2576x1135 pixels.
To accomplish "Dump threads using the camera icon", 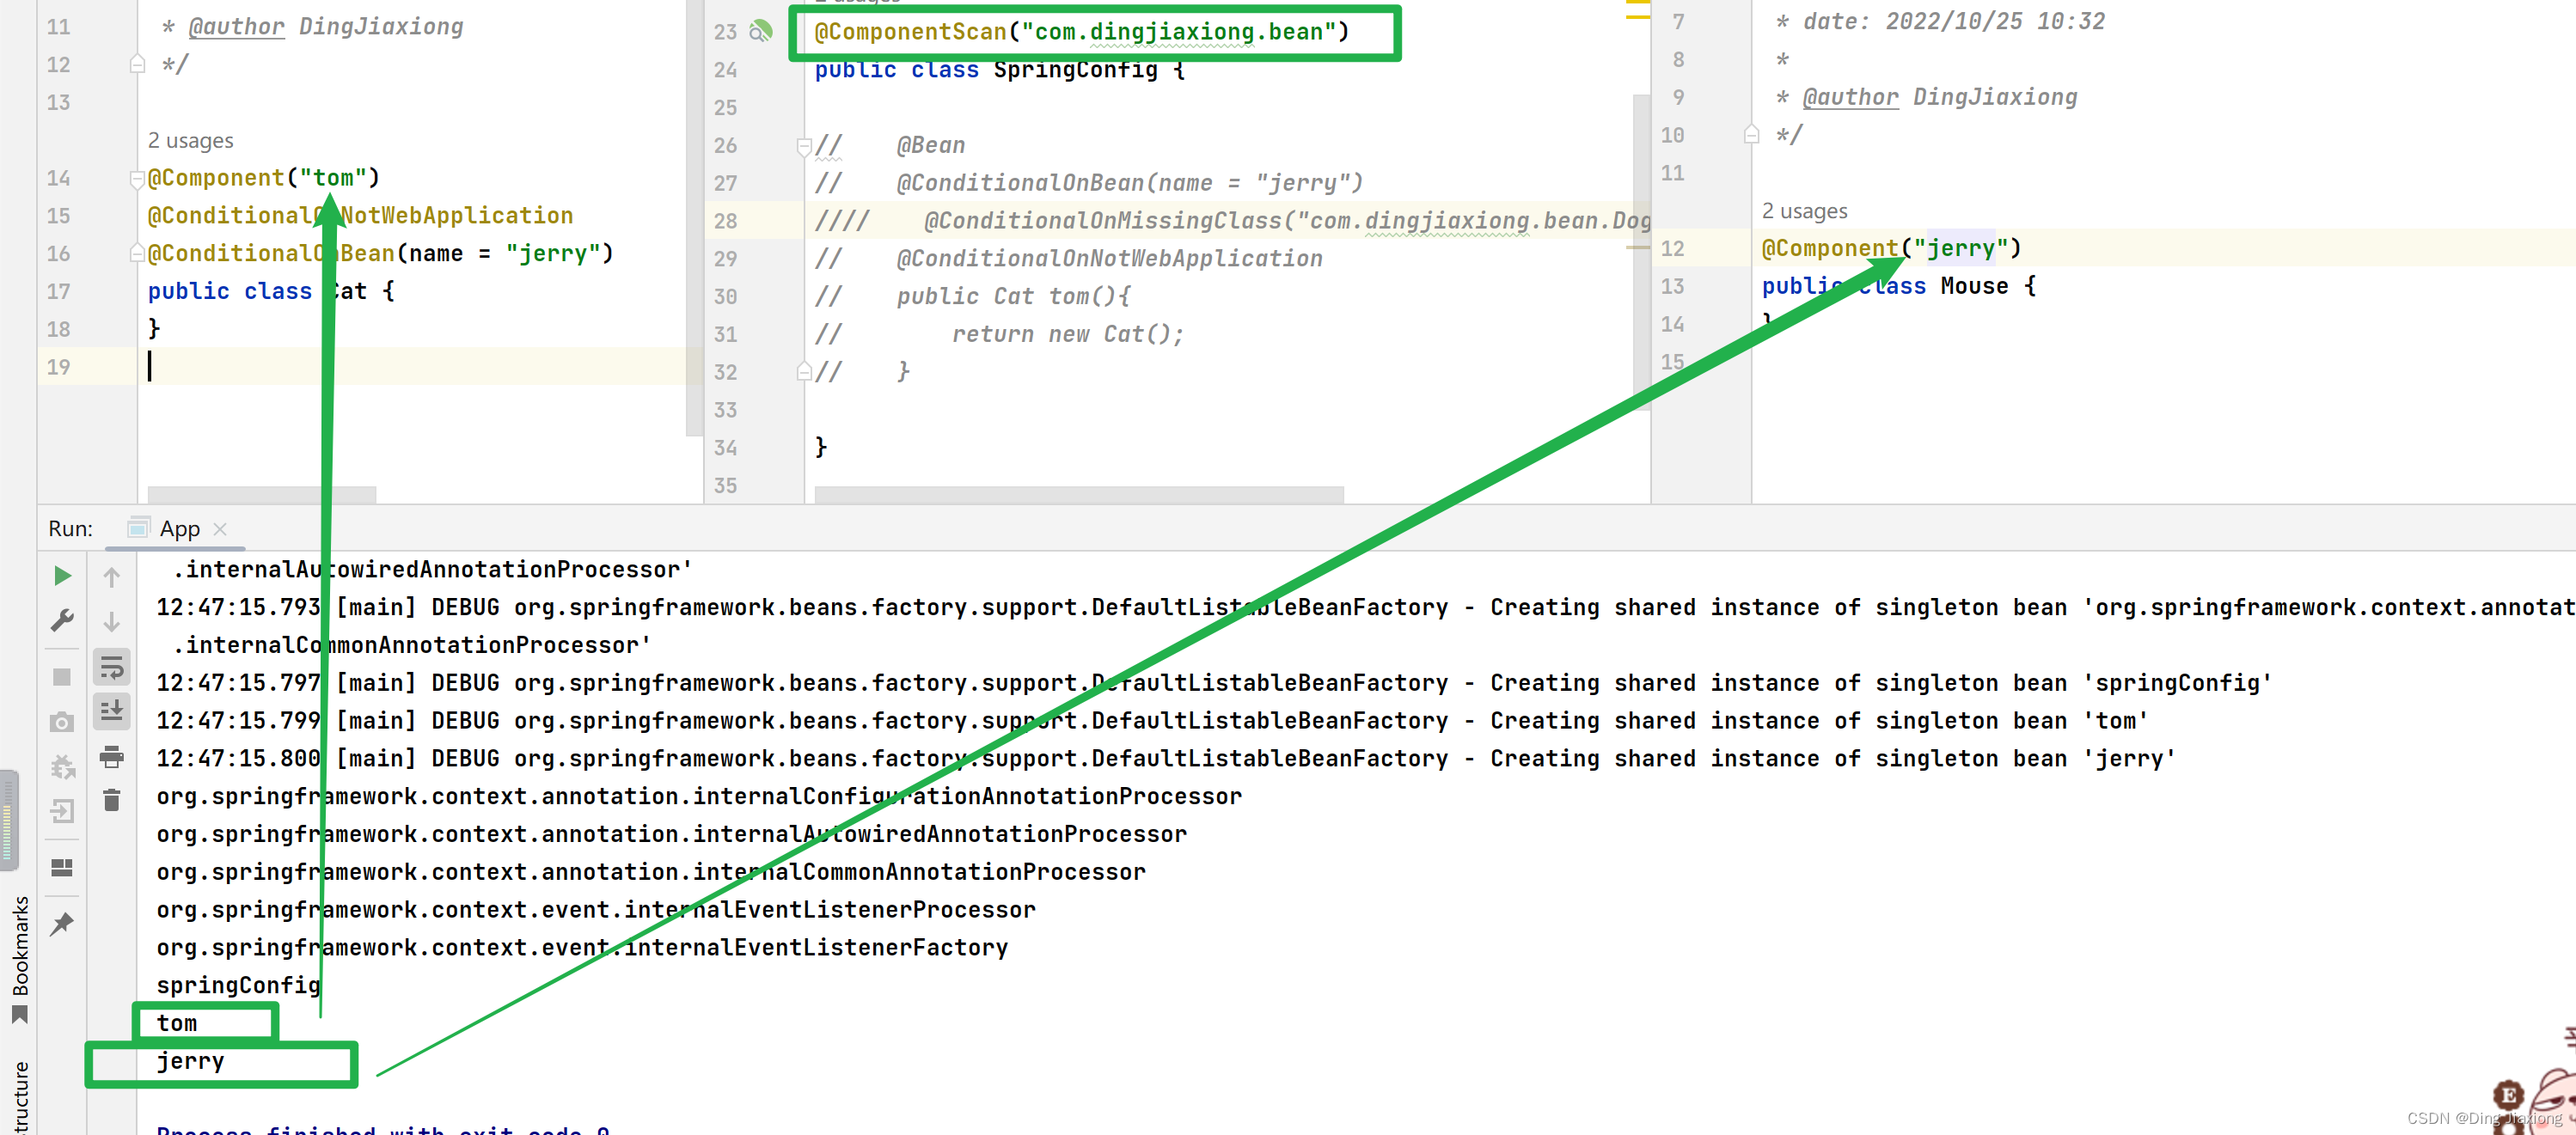I will (x=62, y=722).
